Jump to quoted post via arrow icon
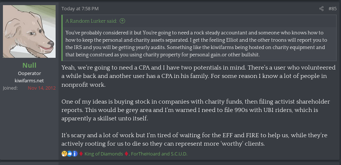Viewport: 341px width, 165px height. tap(123, 21)
